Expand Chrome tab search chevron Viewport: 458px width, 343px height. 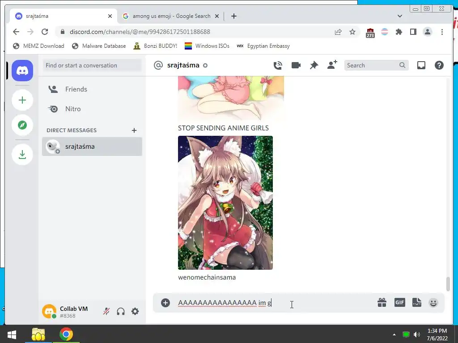click(400, 16)
